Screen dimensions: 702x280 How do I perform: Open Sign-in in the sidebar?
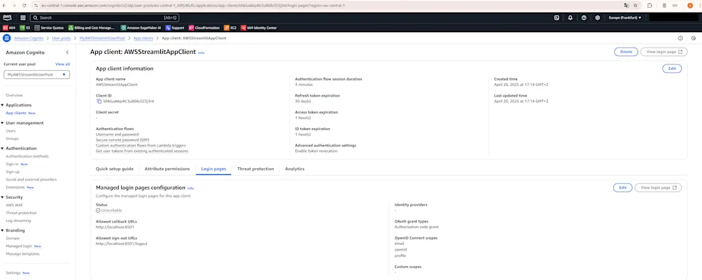tap(12, 164)
